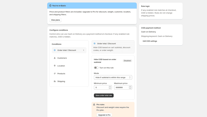
Task: Select the Customers condition item
Action: coord(69,58)
